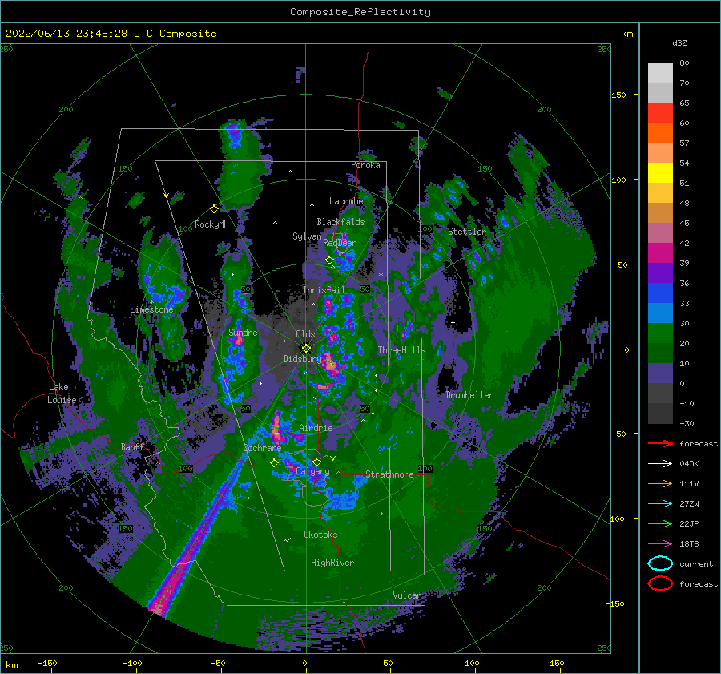Select the bright yellow dBZ swatch

(x=660, y=173)
